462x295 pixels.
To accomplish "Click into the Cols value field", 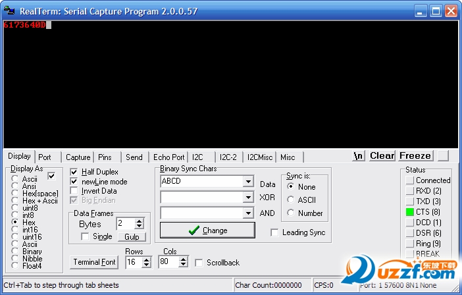I will pyautogui.click(x=169, y=261).
